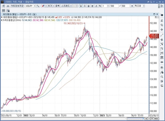
Task: Expand the 추가 dropdown arrow
Action: click(x=53, y=6)
